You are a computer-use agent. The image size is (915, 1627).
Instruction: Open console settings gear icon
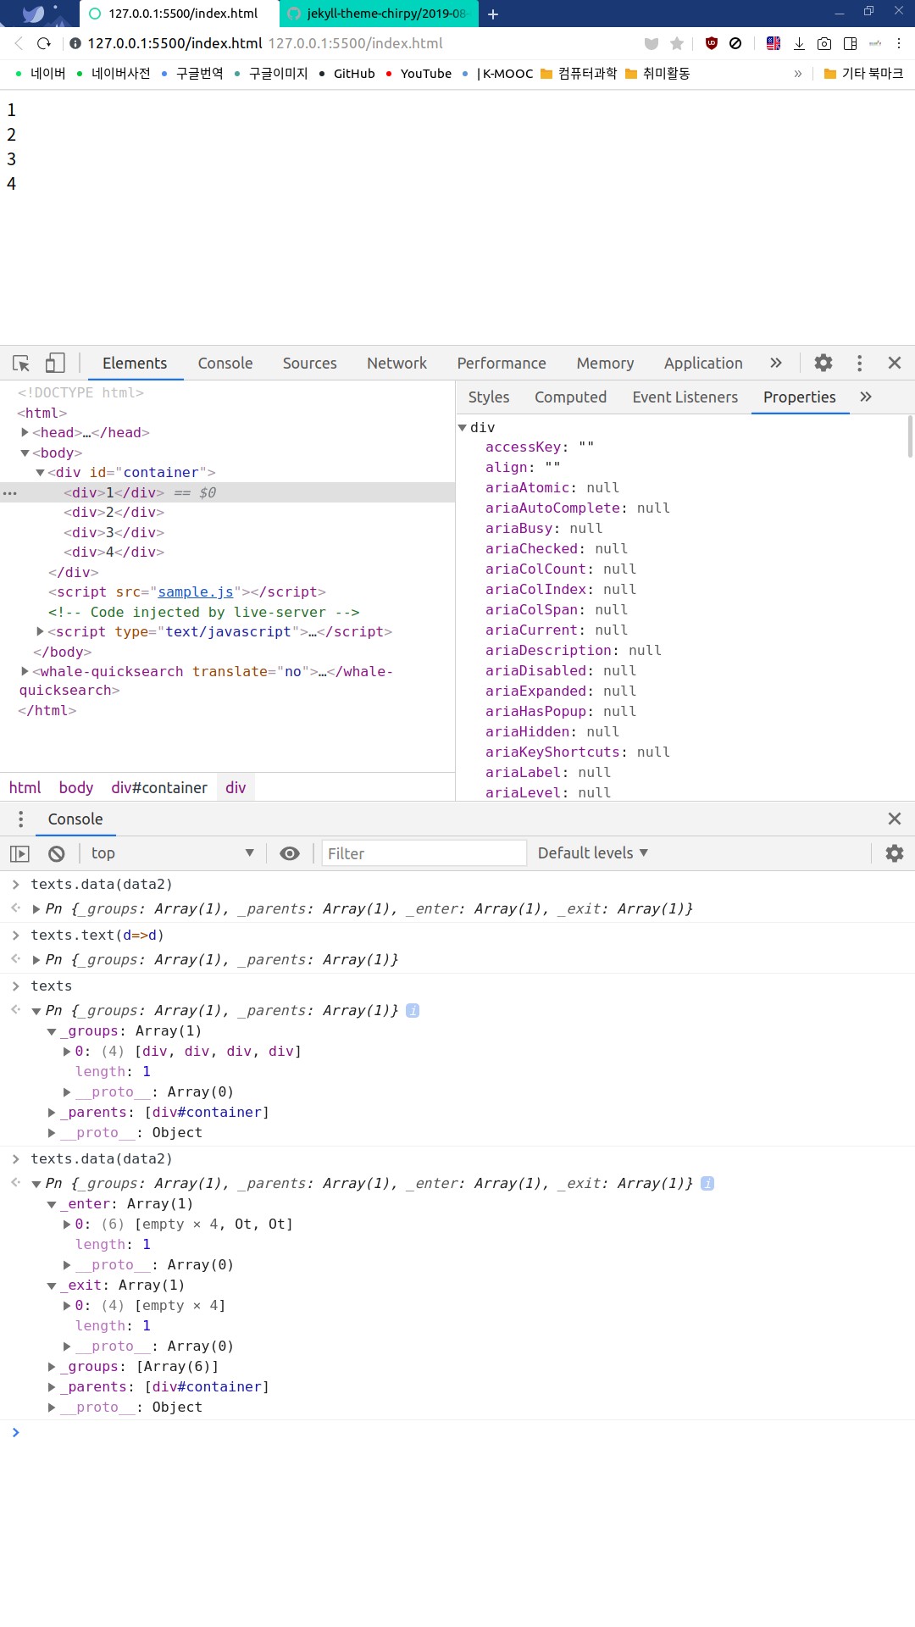[894, 853]
